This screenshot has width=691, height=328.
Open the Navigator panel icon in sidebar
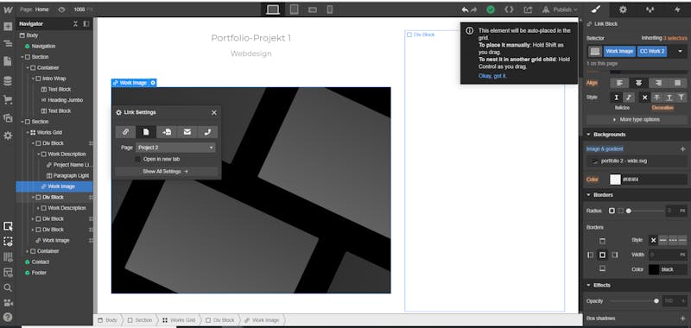click(8, 43)
